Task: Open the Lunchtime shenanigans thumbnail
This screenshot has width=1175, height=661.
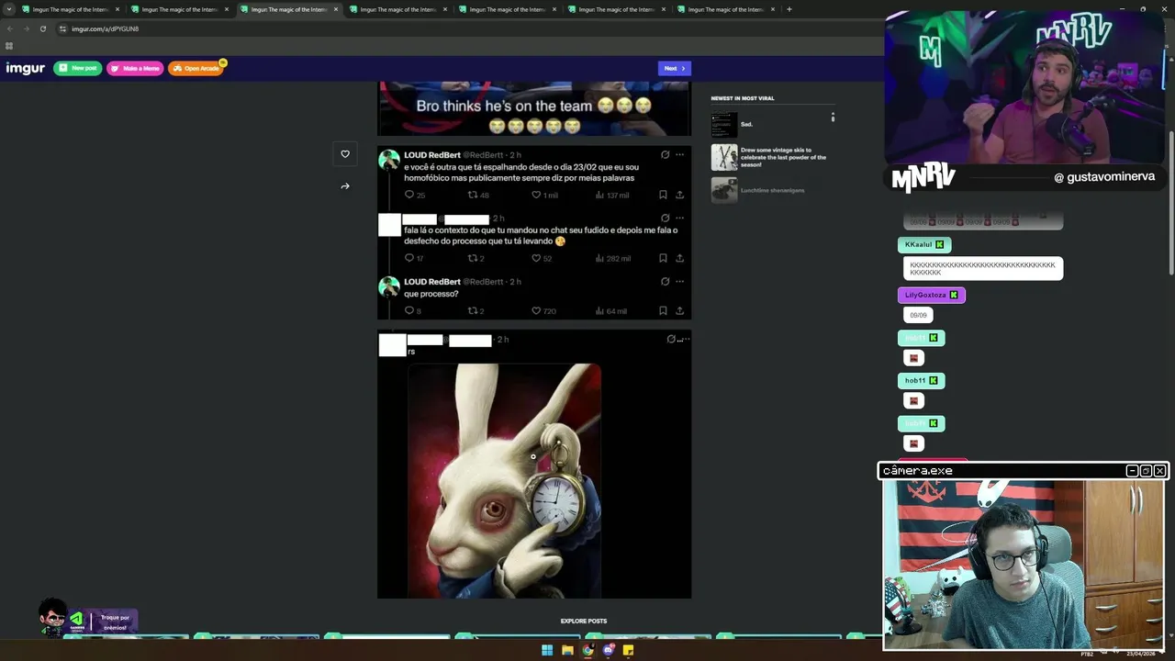Action: tap(724, 190)
